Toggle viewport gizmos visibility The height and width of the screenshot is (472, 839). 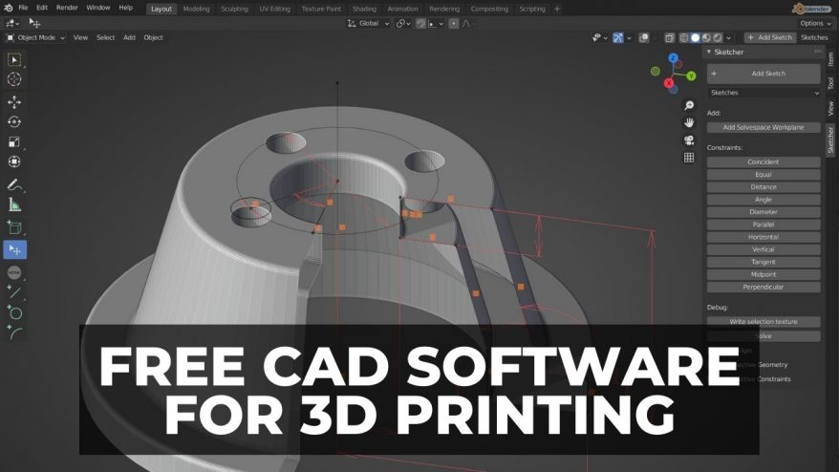618,37
